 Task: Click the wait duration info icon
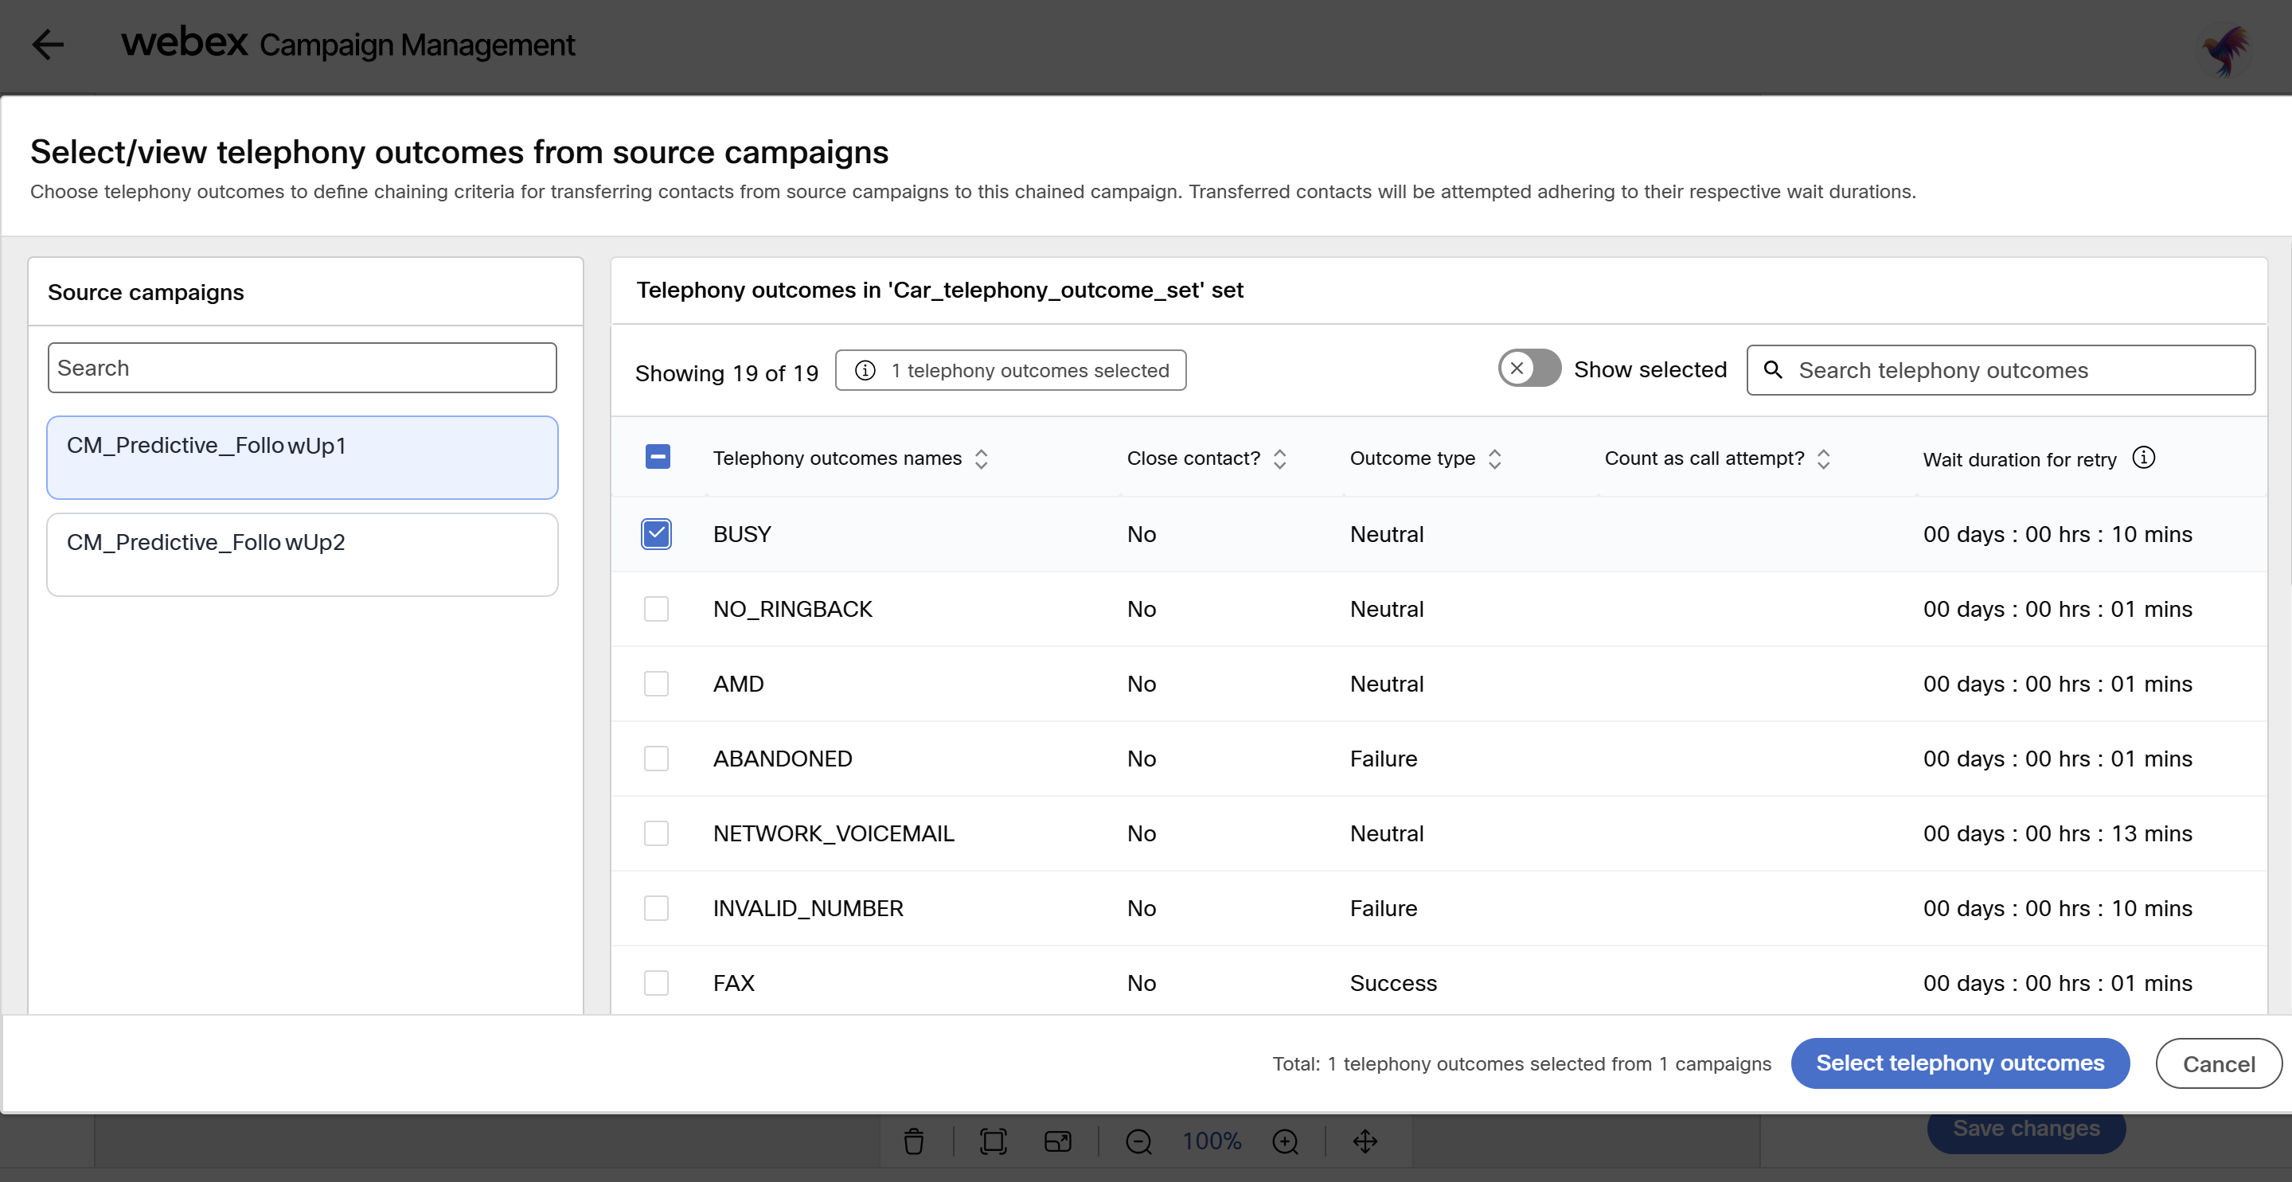click(2143, 457)
